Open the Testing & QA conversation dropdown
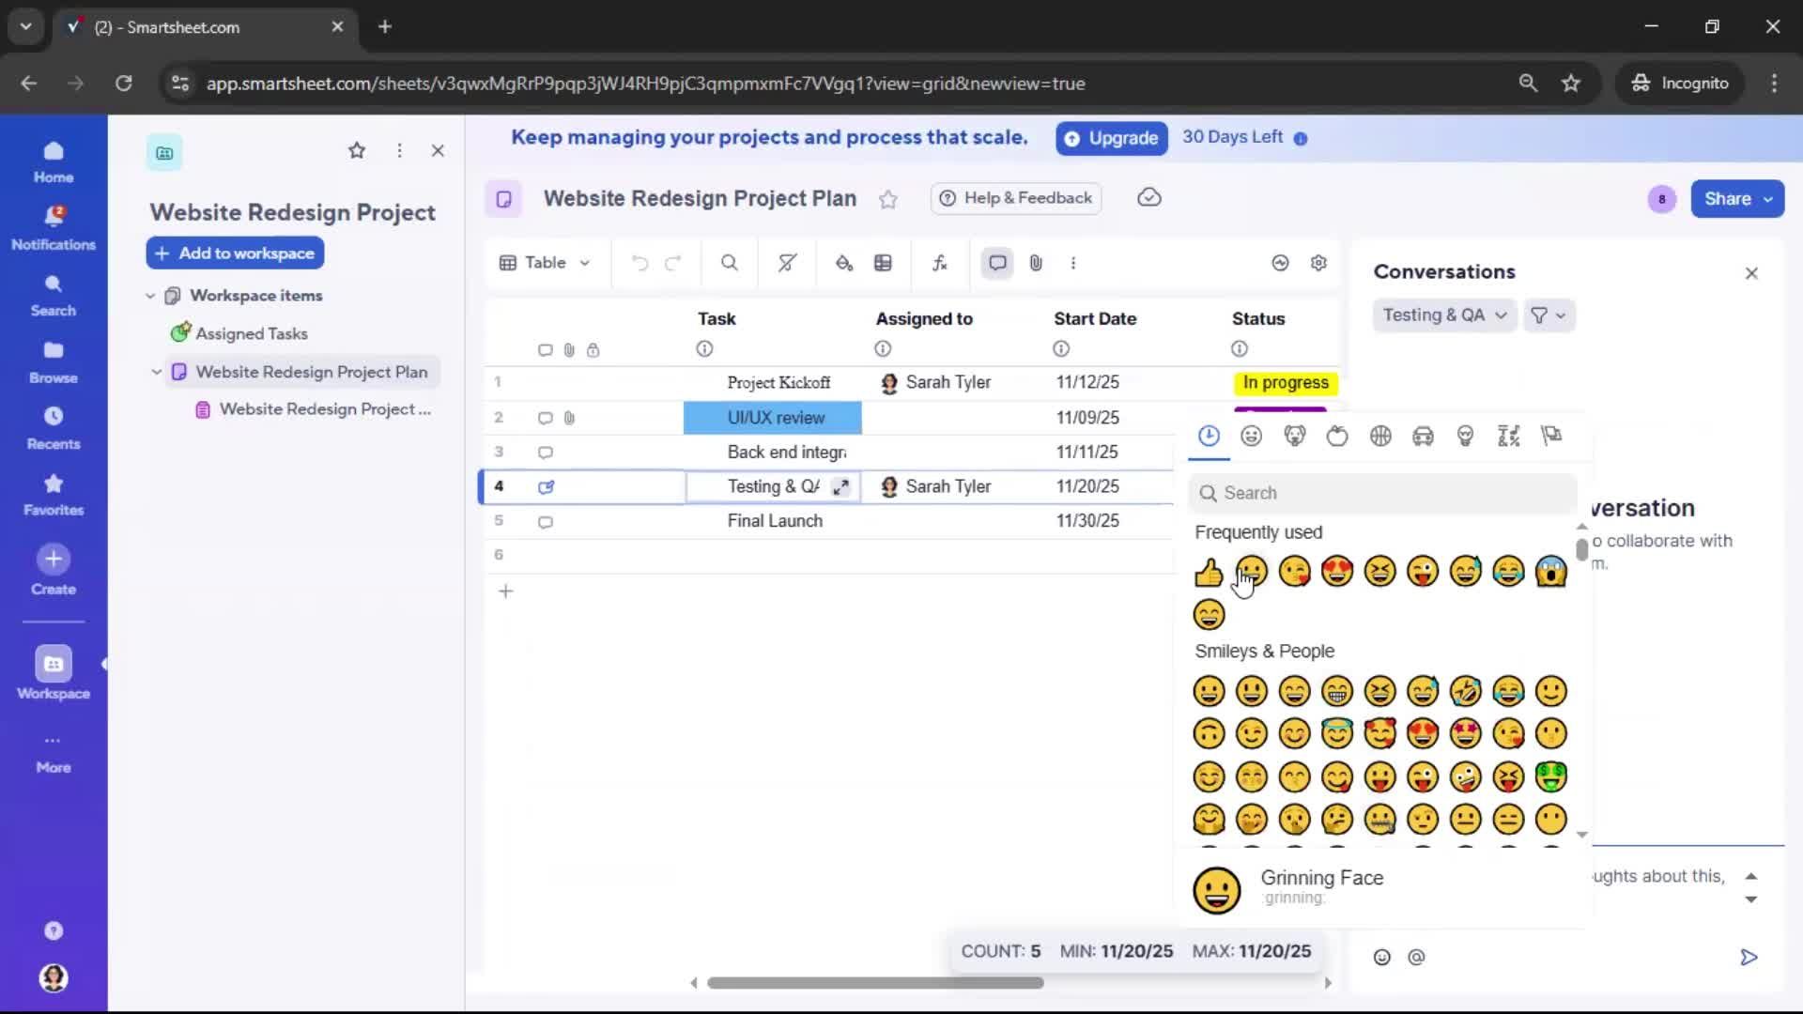This screenshot has width=1803, height=1014. (x=1442, y=315)
